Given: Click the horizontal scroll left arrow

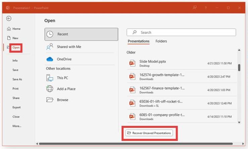Looking at the screenshot, I should click(x=37, y=144).
